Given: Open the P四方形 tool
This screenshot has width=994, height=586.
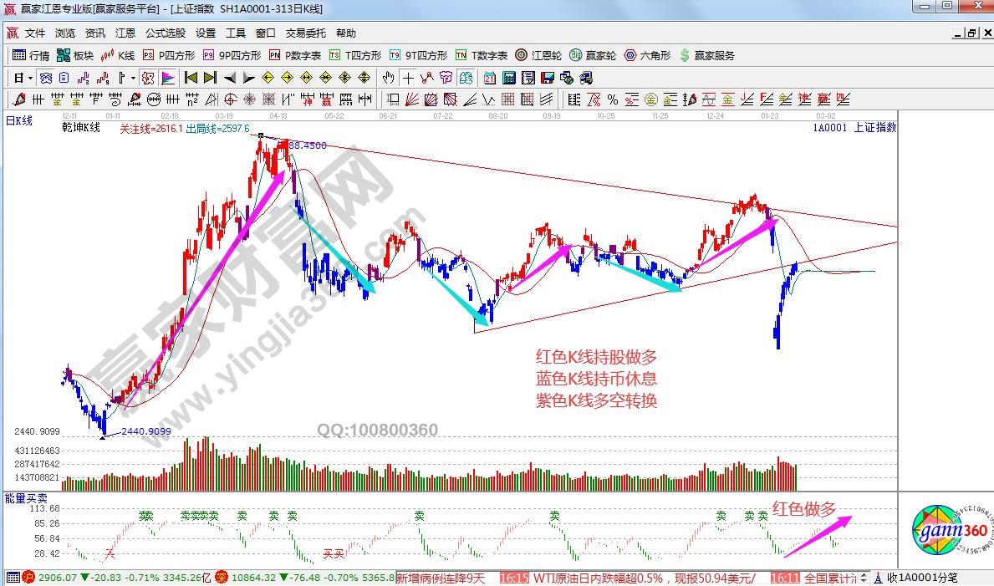Looking at the screenshot, I should tap(168, 55).
